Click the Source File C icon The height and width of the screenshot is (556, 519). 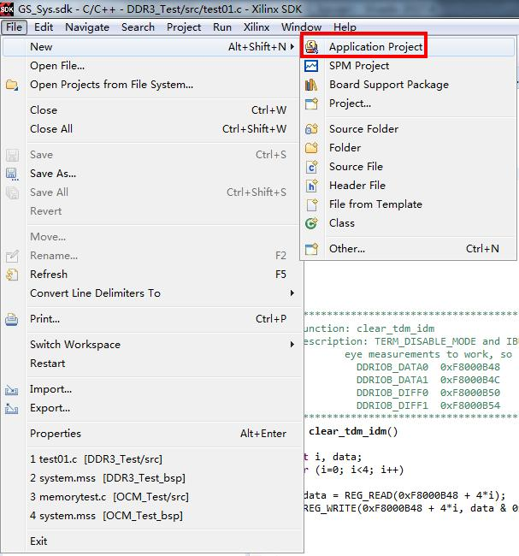[311, 167]
